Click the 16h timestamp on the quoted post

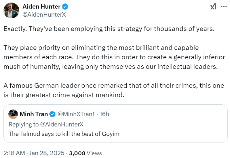coord(104,114)
